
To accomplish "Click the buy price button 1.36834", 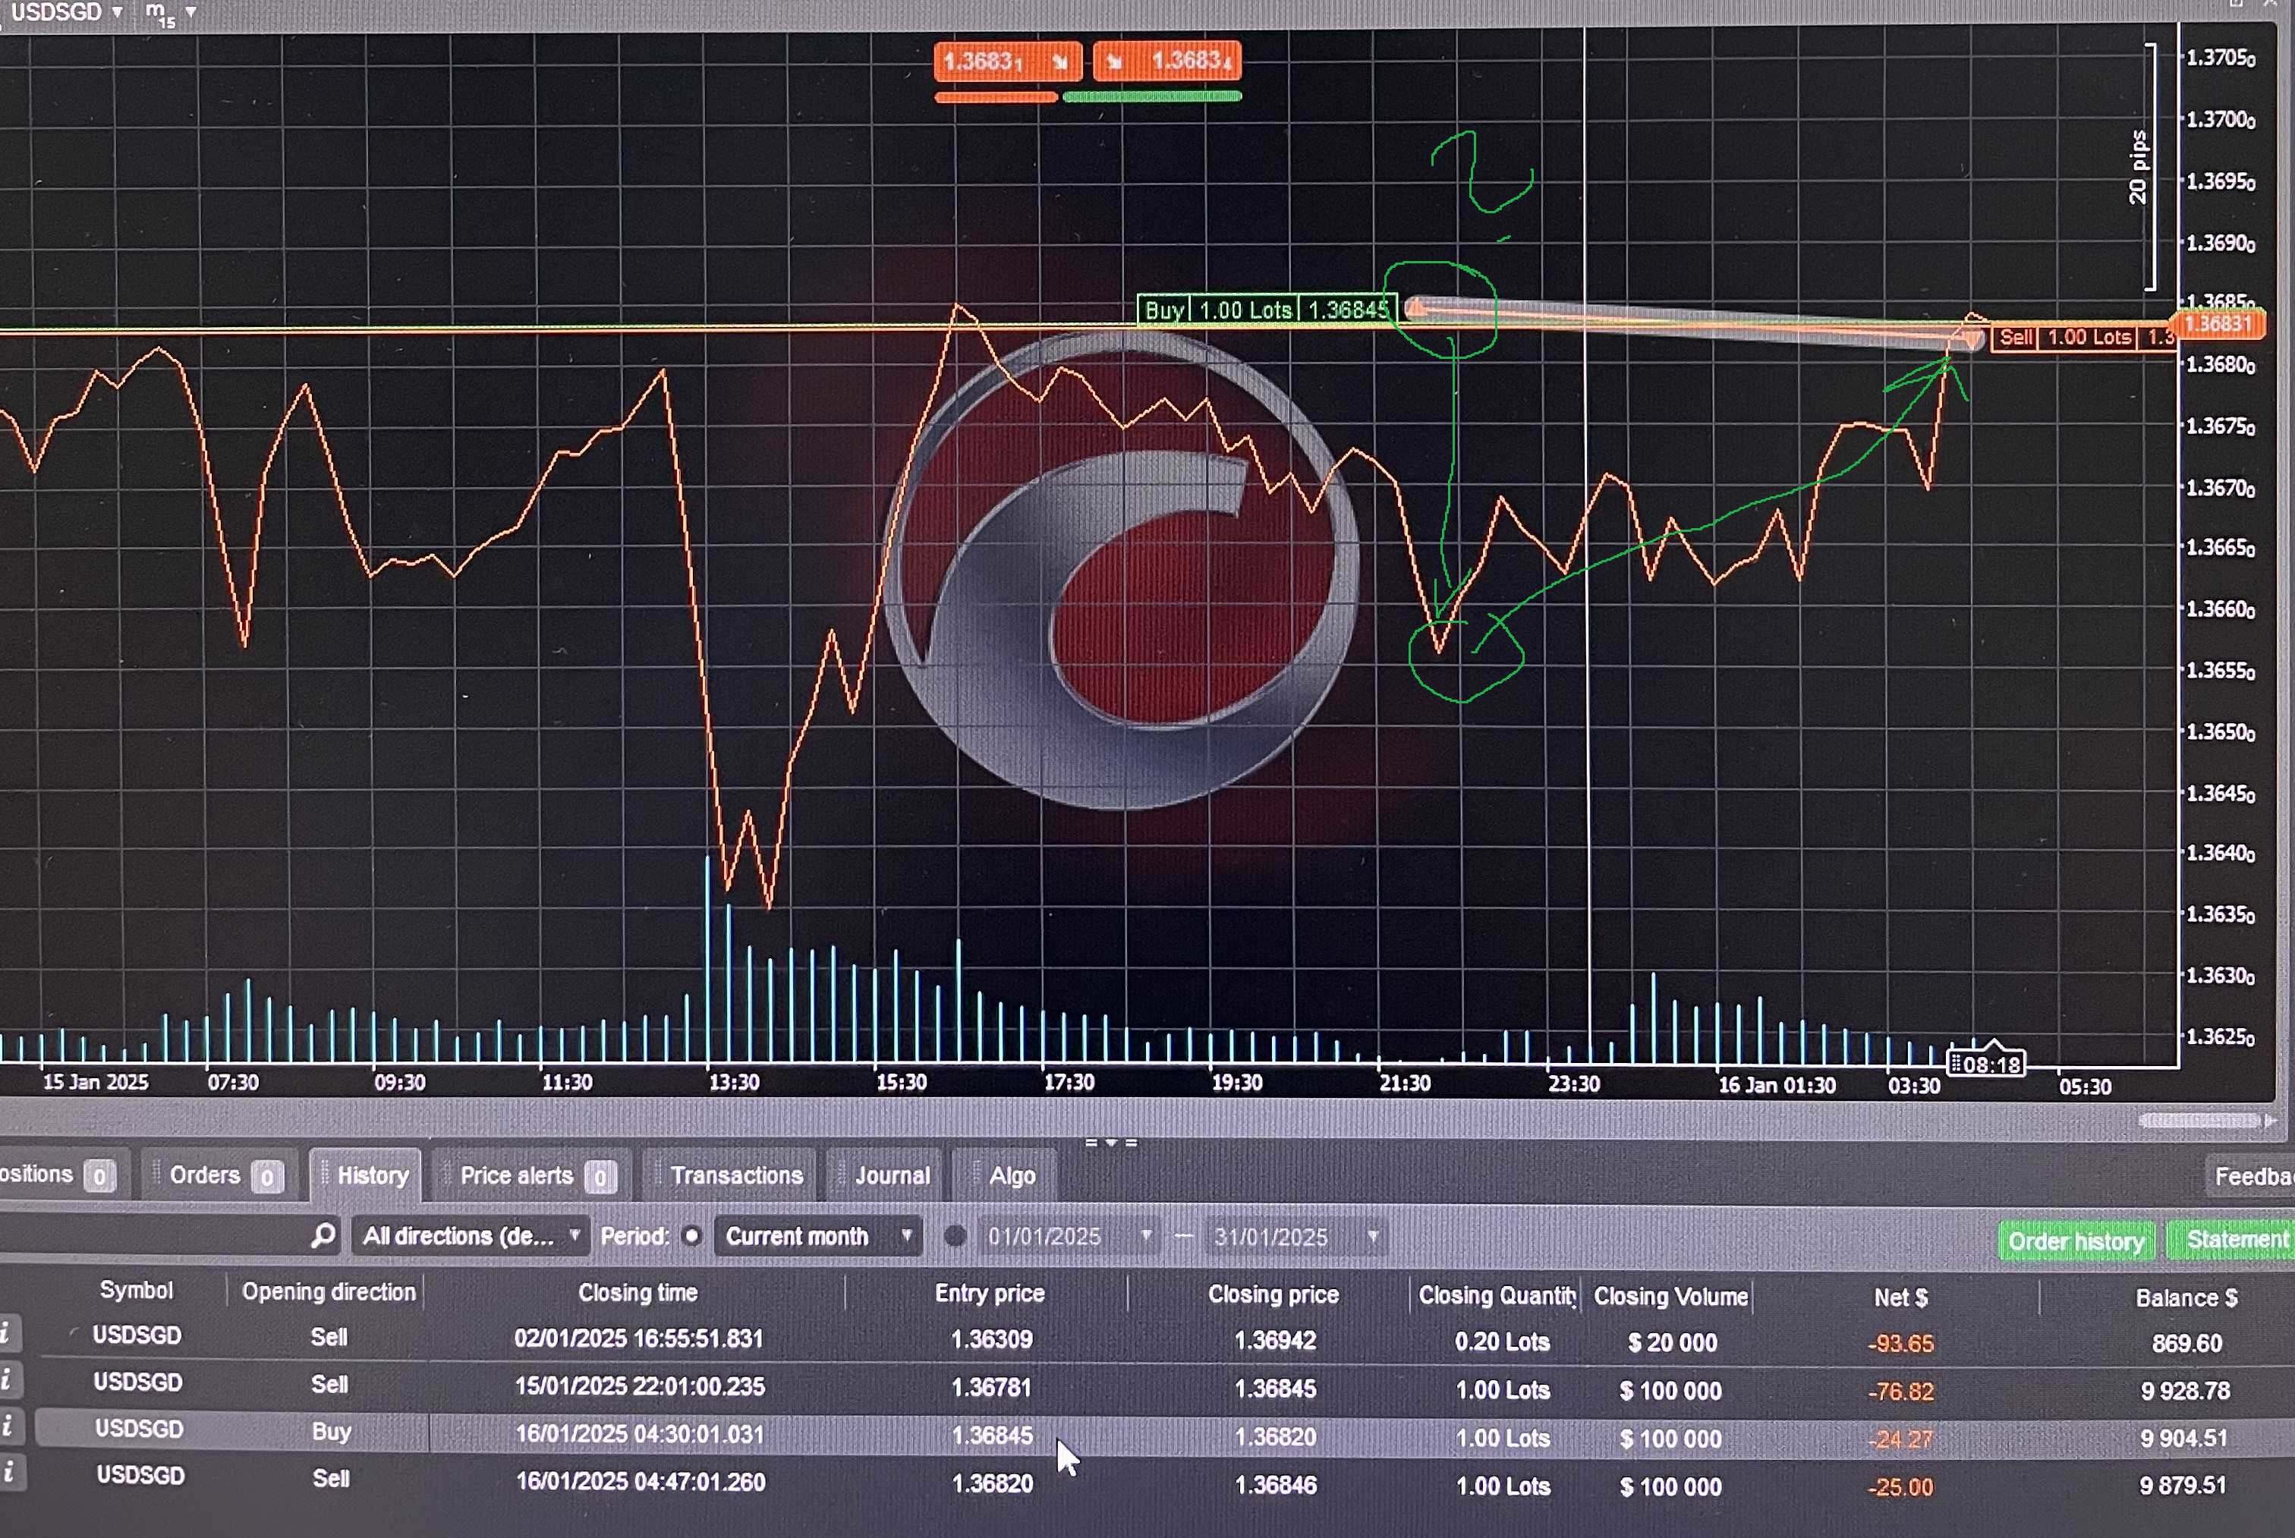I will (x=1166, y=61).
